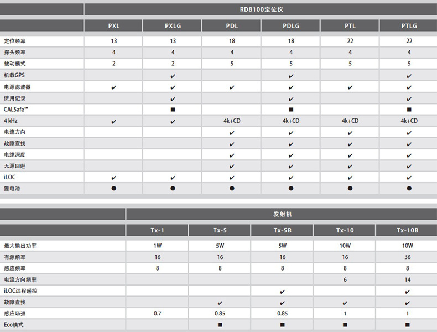This screenshot has height=332, width=437.
Task: Click the 电流方向 checkmark under PDL
Action: point(232,132)
